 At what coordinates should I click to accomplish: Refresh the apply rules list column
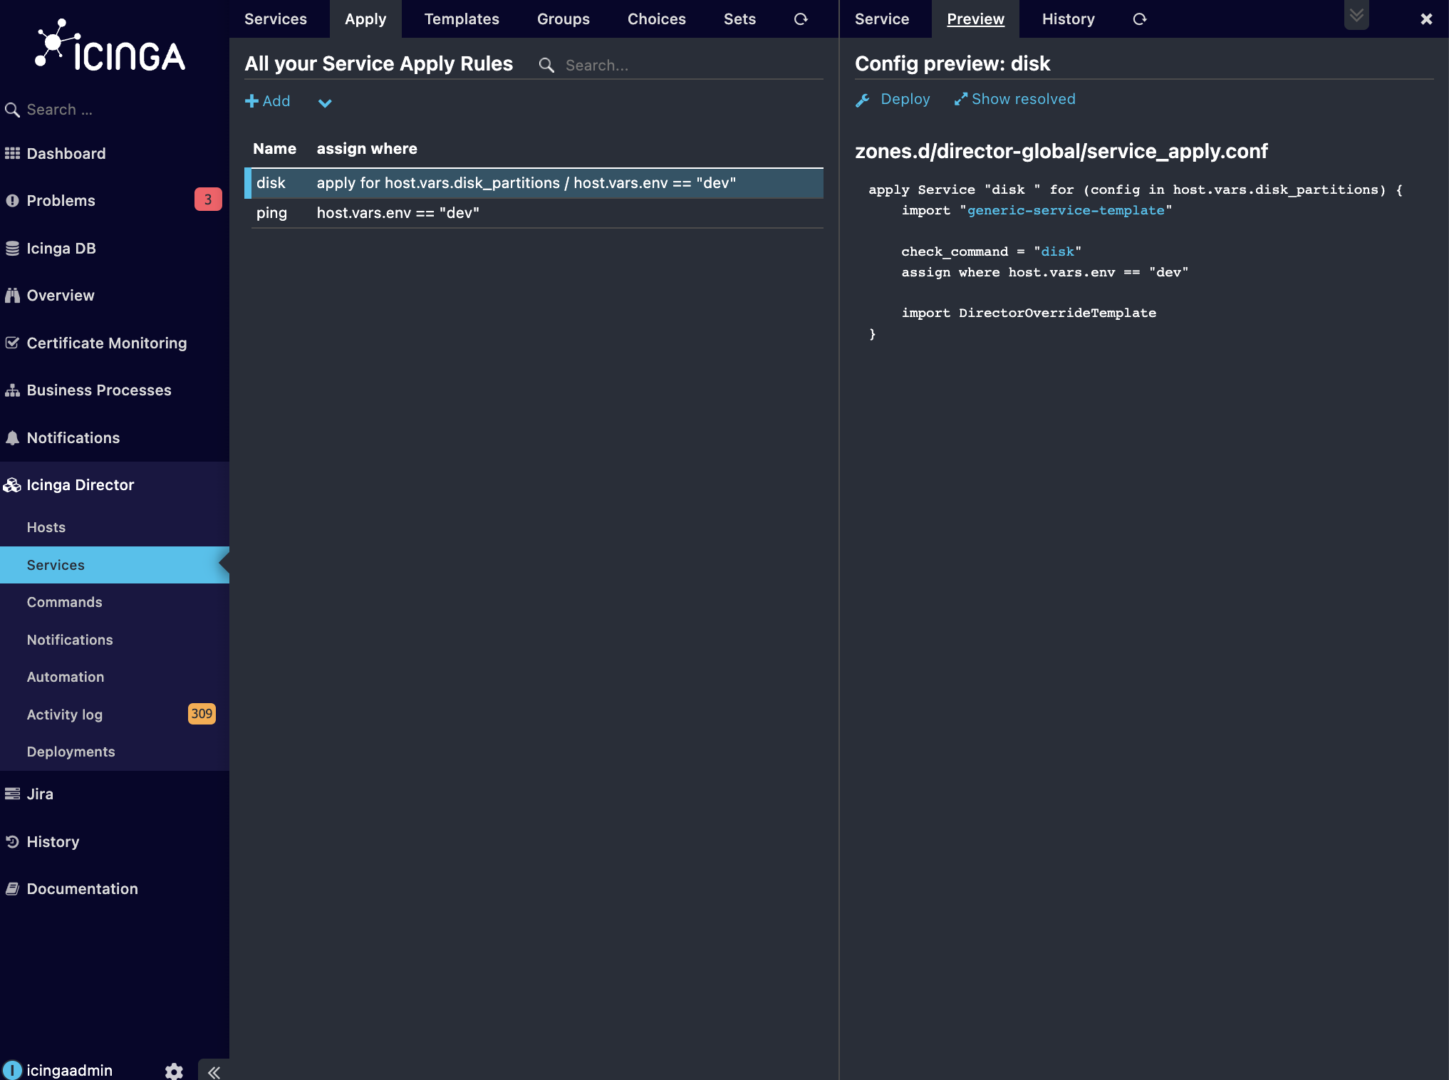click(801, 19)
